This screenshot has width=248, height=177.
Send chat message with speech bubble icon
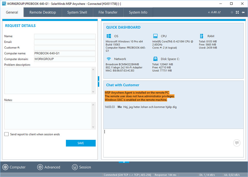pos(237,143)
